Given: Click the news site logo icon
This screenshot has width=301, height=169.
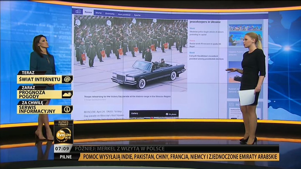Looking at the screenshot, I should point(78,11).
